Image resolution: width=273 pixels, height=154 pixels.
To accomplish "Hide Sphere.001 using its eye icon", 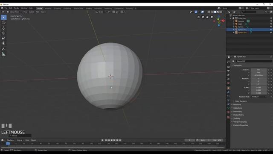I will (271, 30).
